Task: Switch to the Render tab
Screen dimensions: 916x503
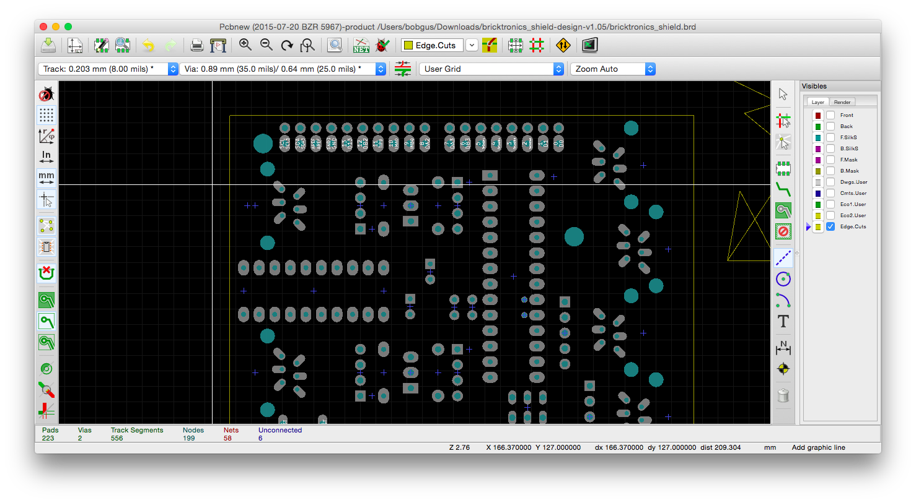Action: (x=842, y=102)
